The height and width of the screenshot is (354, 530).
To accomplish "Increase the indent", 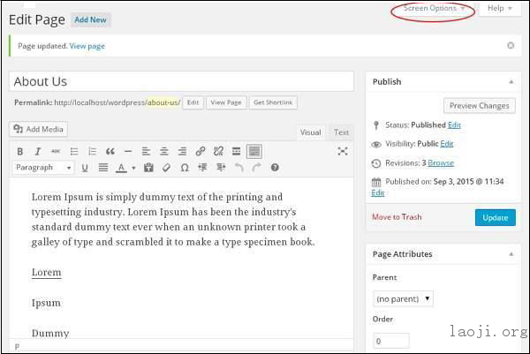I will point(221,167).
